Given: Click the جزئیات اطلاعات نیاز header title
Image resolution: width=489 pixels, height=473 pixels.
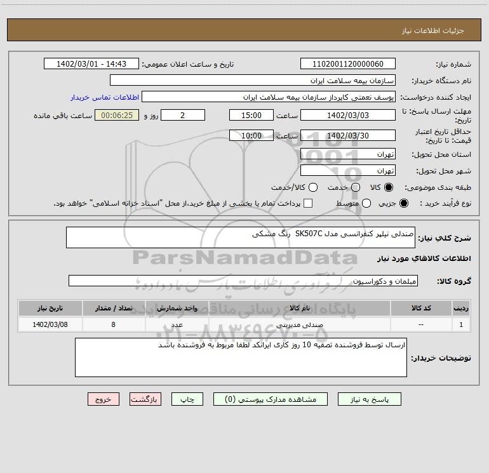Looking at the screenshot, I should (x=433, y=30).
